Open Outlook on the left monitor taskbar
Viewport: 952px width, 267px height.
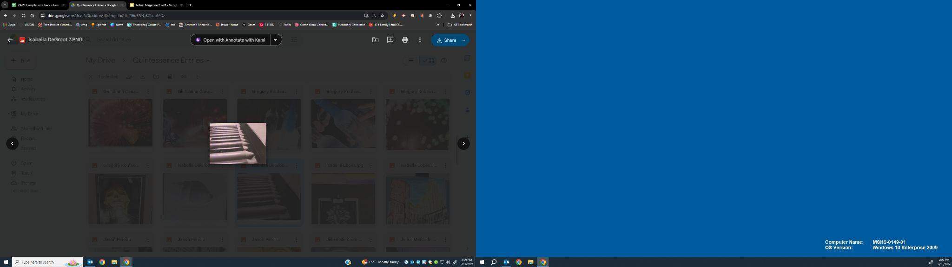coord(90,262)
